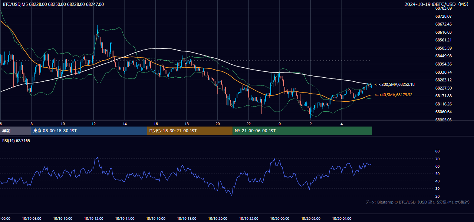This screenshot has width=474, height=222.
Task: Click the 10/19 10:00 time axis label
Action: tap(63, 219)
